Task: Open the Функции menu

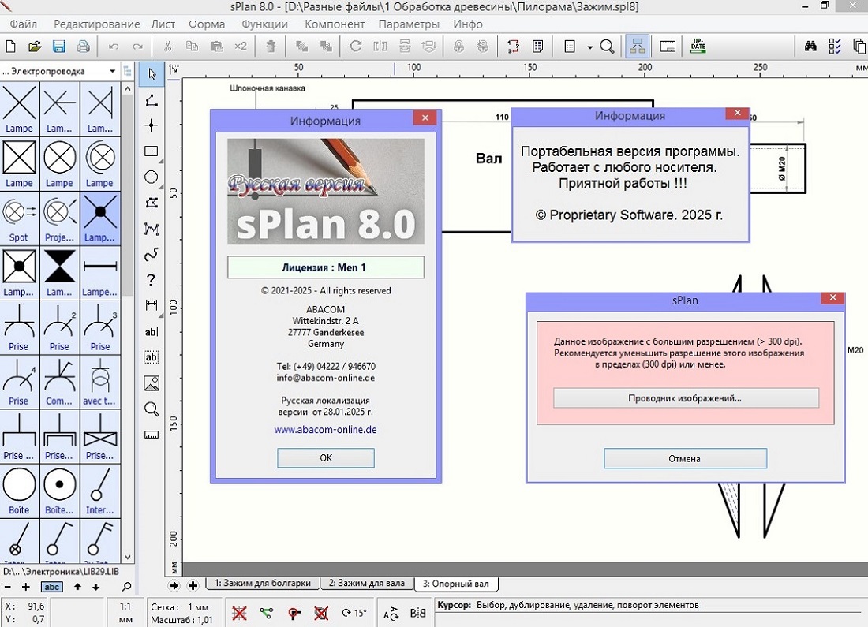Action: click(x=264, y=24)
